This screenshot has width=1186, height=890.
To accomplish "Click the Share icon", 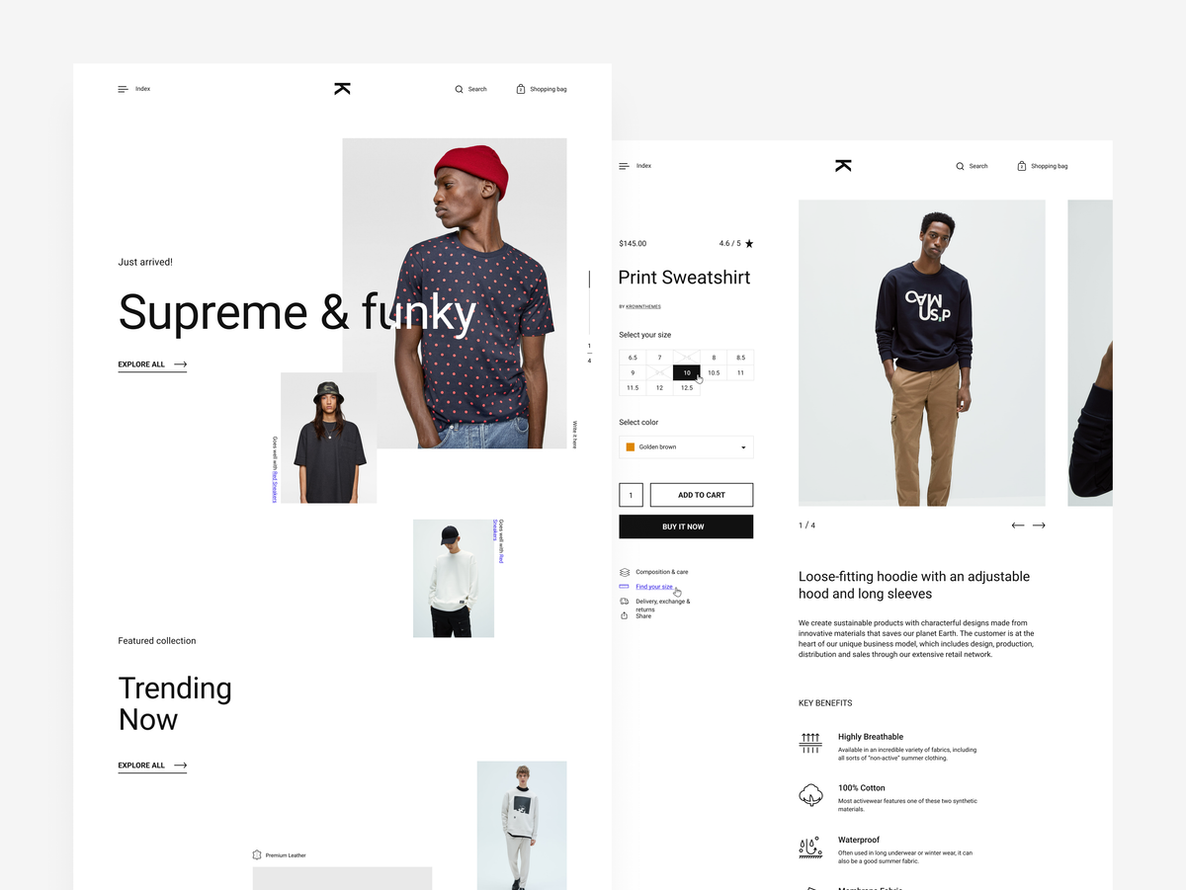I will (624, 615).
